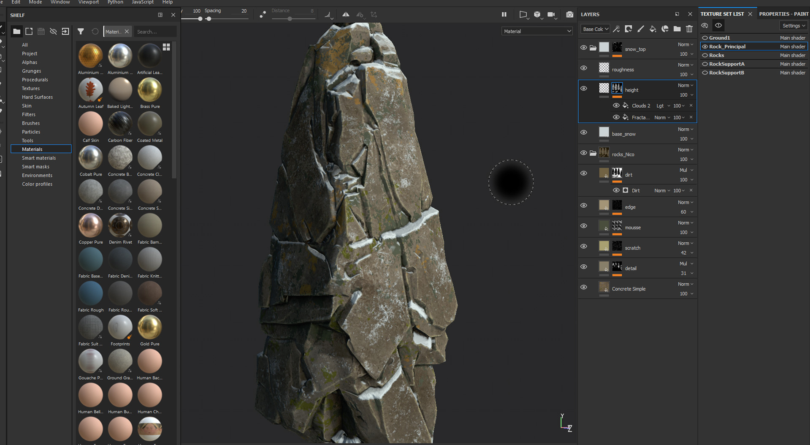Add a new folder in Layers panel
Image resolution: width=810 pixels, height=445 pixels.
[x=677, y=29]
